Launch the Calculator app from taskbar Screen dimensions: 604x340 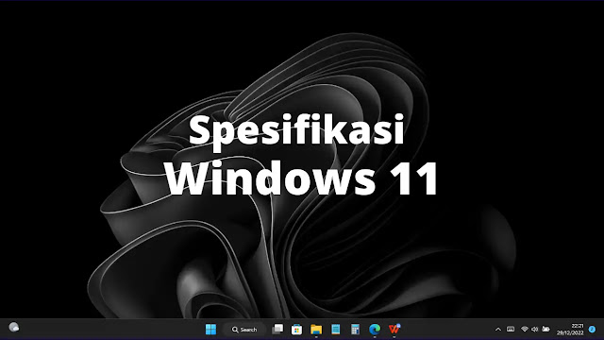point(355,330)
